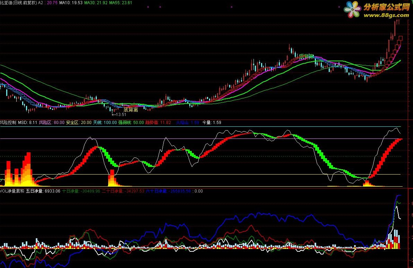Click the MA10: 19.53 label

point(71,3)
